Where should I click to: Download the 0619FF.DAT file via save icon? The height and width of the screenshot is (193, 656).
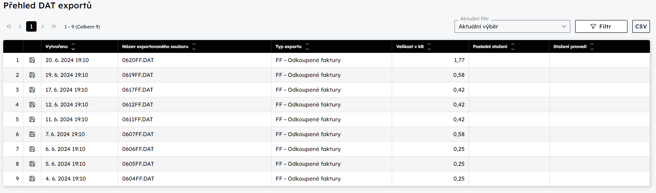[x=32, y=75]
